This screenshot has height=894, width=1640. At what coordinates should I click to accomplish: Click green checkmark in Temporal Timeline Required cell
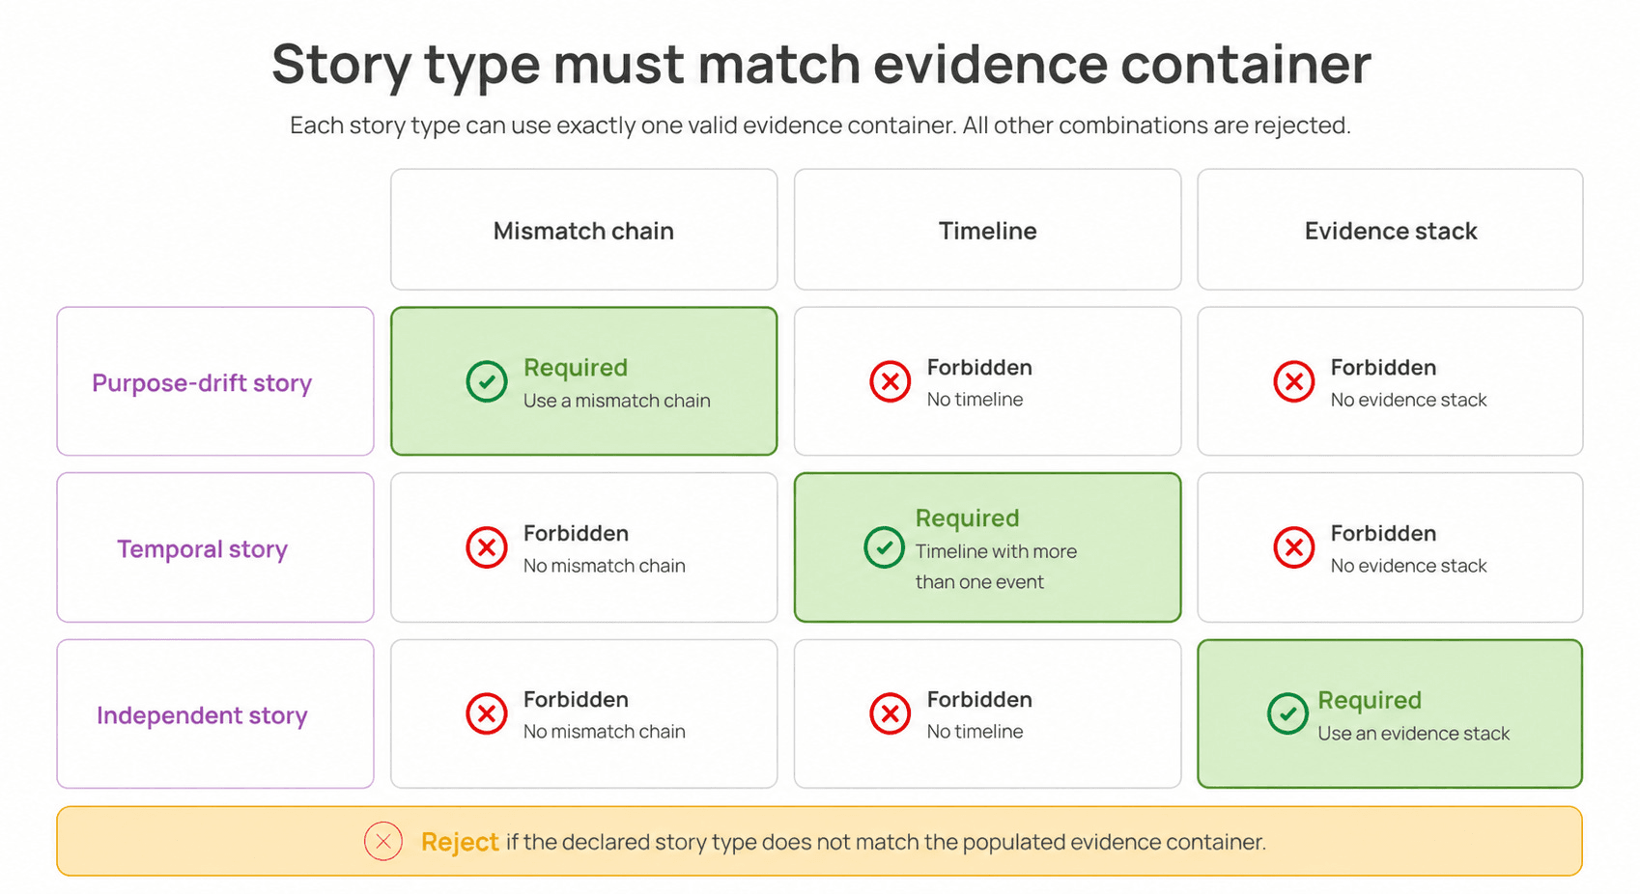click(x=884, y=547)
